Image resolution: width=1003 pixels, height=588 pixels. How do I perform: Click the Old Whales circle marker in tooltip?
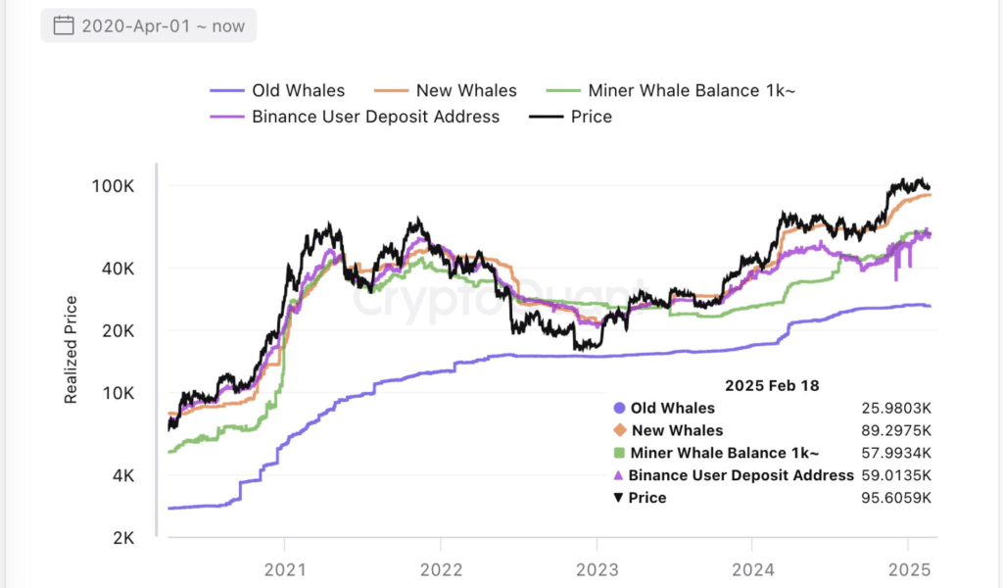click(x=619, y=409)
